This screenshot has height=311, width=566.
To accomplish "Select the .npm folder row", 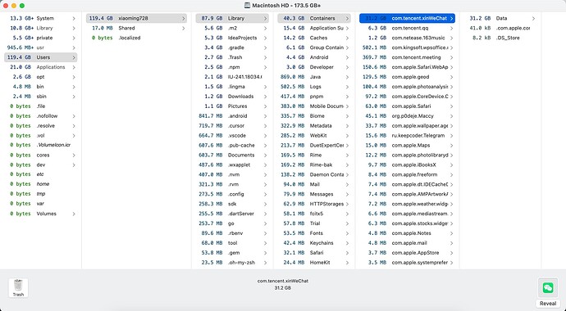I will pyautogui.click(x=232, y=67).
